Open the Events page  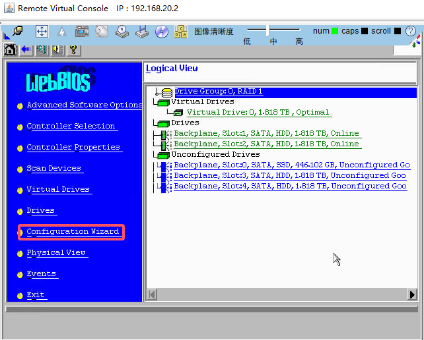tap(42, 273)
